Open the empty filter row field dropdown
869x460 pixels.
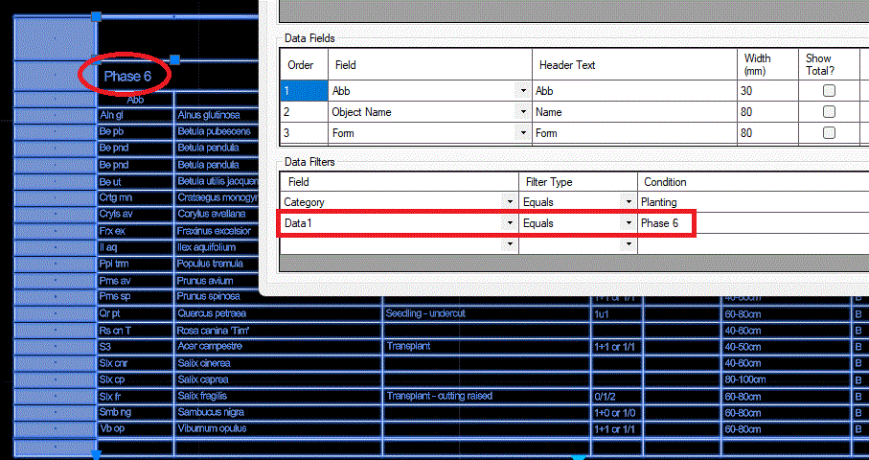click(510, 244)
